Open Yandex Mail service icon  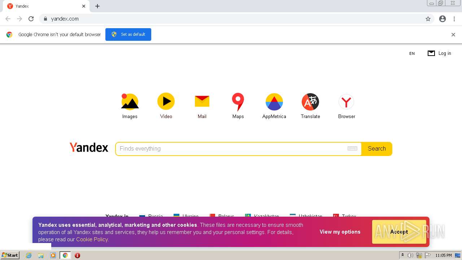pos(202,101)
